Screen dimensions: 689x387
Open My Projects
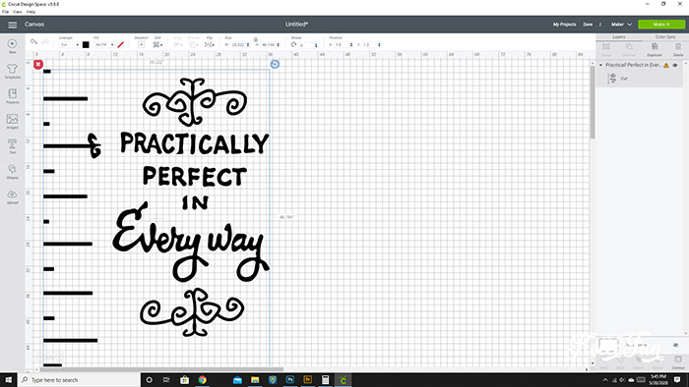(x=564, y=25)
